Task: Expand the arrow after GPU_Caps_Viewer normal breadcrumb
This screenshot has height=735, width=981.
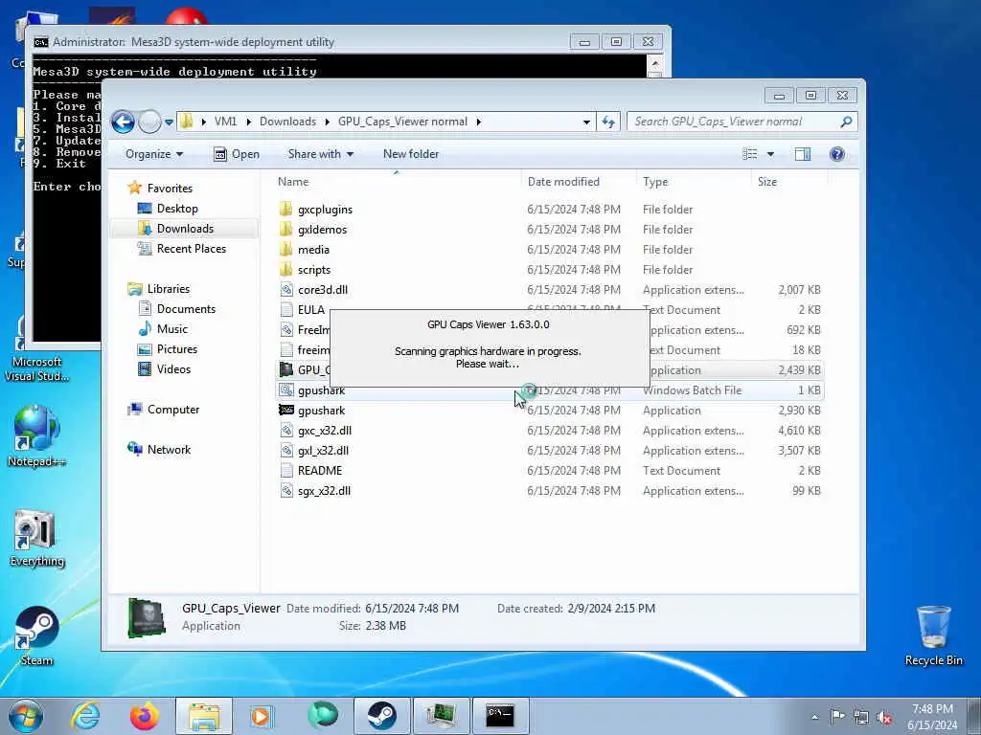Action: point(479,122)
